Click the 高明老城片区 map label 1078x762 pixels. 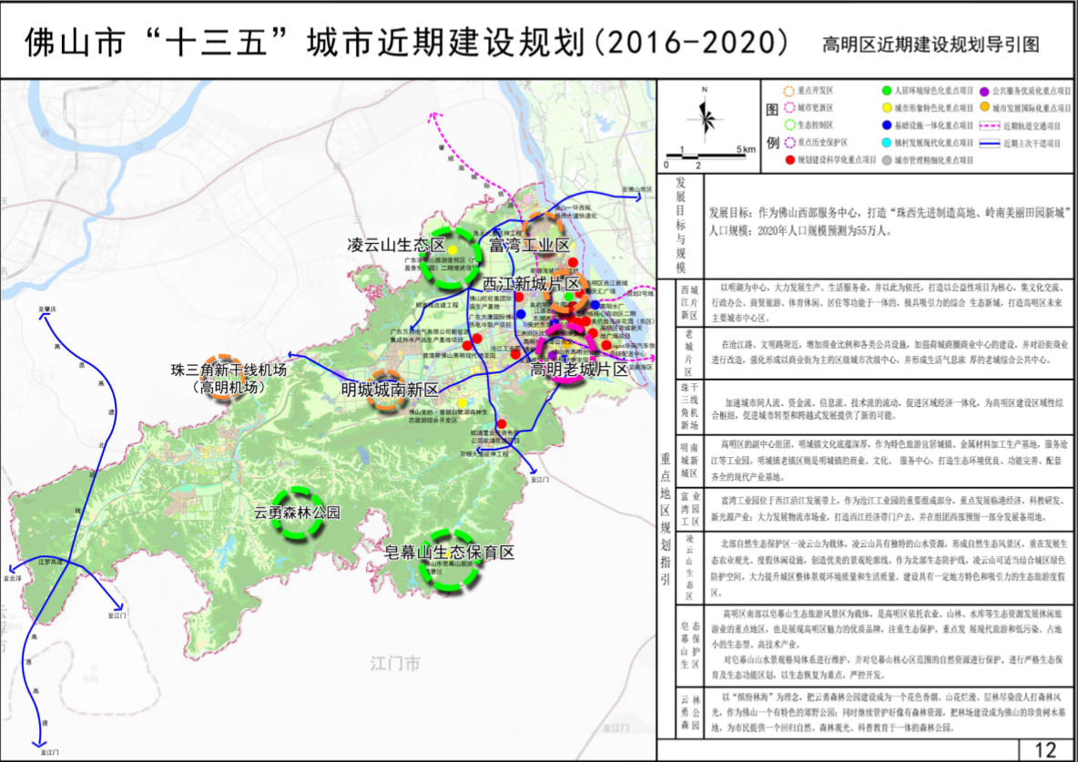coord(579,371)
